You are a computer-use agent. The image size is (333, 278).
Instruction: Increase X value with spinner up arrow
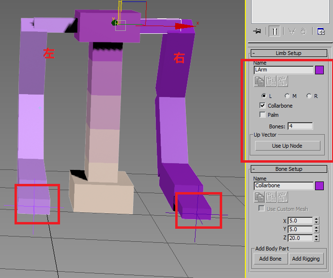click(x=317, y=219)
